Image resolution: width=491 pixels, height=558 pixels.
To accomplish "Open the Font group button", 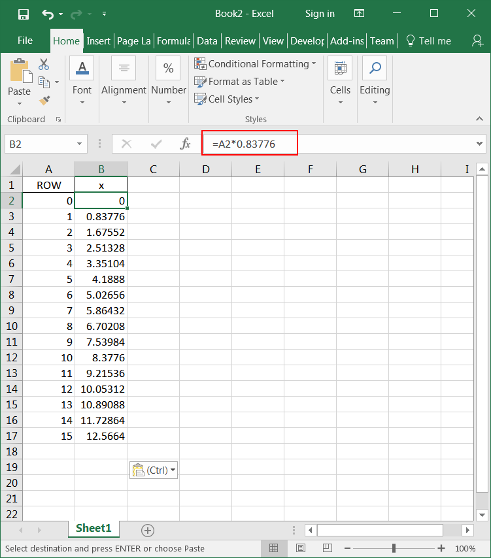I will pyautogui.click(x=82, y=80).
